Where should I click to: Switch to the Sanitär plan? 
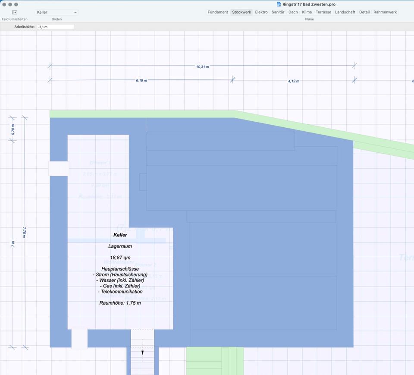coord(278,12)
